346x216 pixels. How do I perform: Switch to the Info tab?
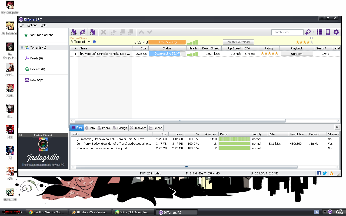pyautogui.click(x=90, y=128)
